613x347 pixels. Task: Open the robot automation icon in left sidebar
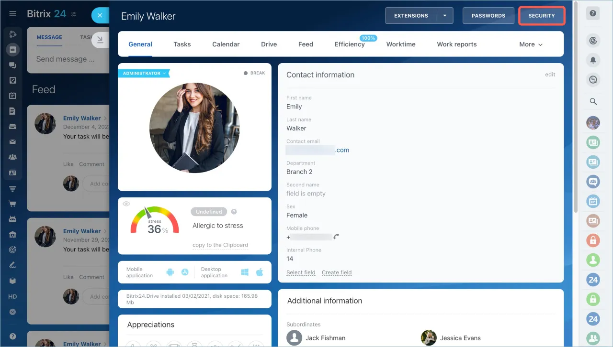pyautogui.click(x=13, y=219)
